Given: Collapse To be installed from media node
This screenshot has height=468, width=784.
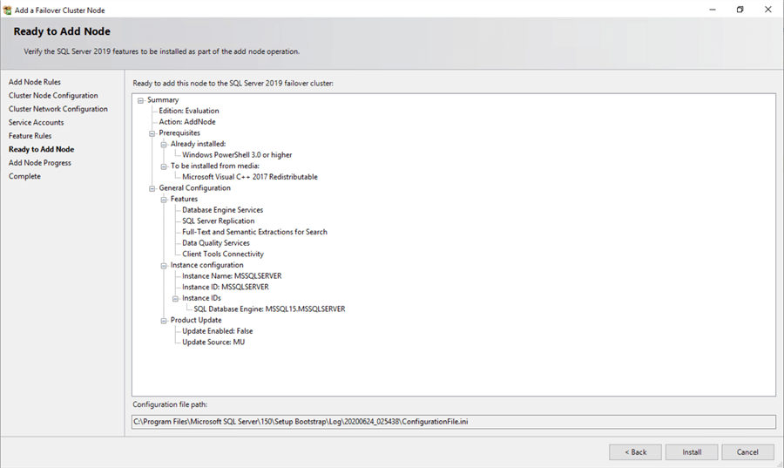Looking at the screenshot, I should pyautogui.click(x=164, y=166).
